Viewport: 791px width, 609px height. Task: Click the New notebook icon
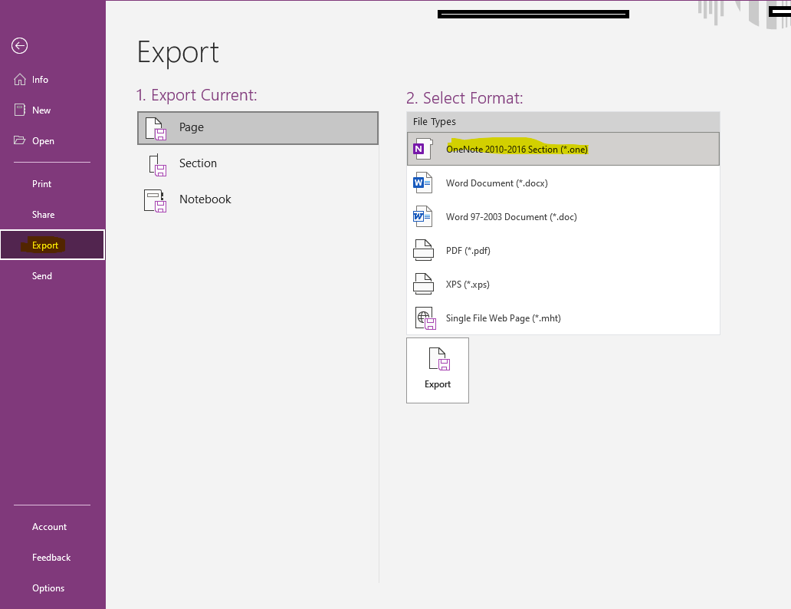(x=20, y=110)
